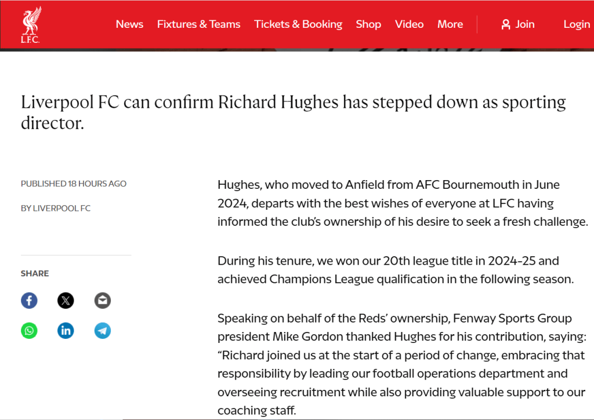Share article on X (Twitter)
Image resolution: width=594 pixels, height=420 pixels.
tap(66, 301)
